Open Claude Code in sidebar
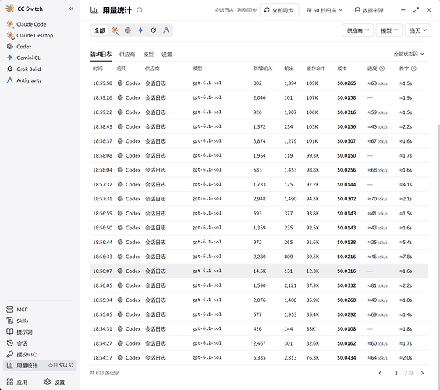Screen dimensions: 440x390 pyautogui.click(x=27, y=24)
